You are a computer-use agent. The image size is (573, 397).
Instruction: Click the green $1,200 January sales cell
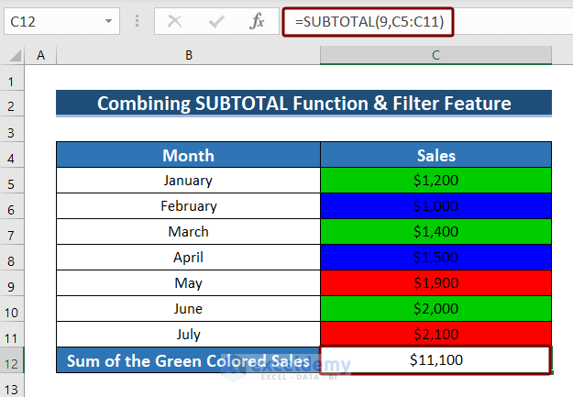point(435,181)
